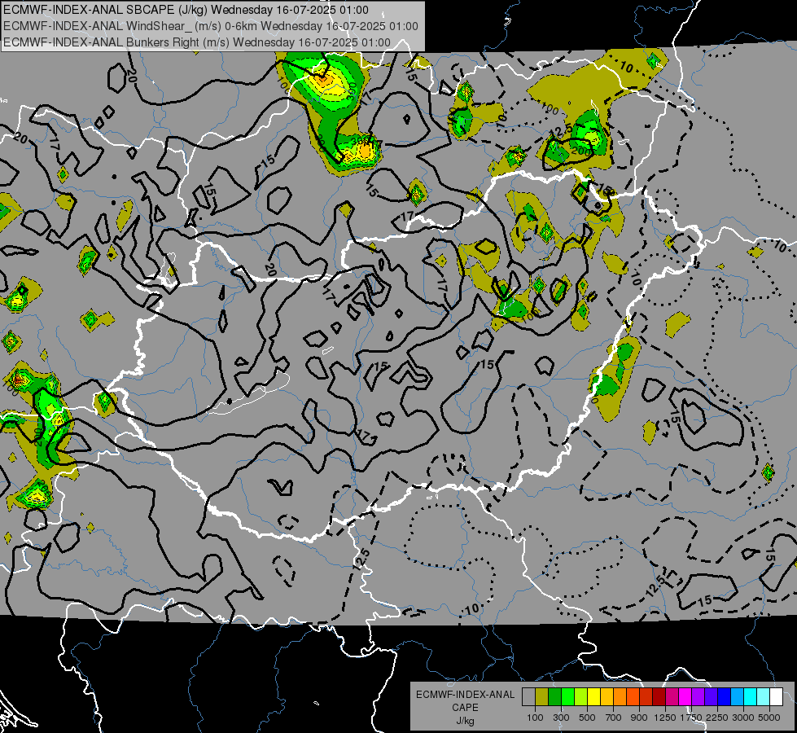Click the legend value 5000
This screenshot has height=733, width=797.
pos(769,718)
